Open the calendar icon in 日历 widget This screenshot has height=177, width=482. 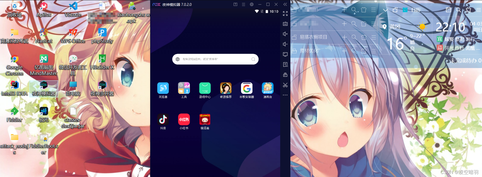coord(448,10)
